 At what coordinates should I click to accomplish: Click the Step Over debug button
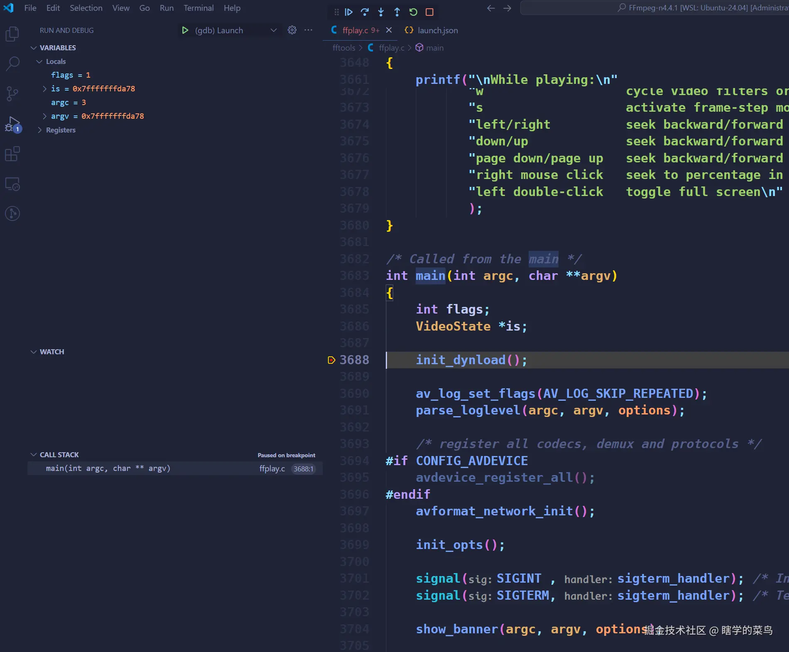click(x=365, y=12)
